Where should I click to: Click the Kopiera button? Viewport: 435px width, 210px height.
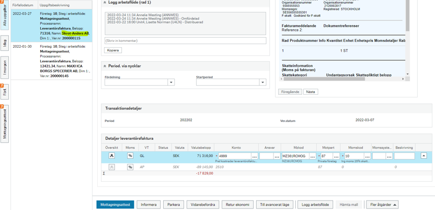click(113, 50)
